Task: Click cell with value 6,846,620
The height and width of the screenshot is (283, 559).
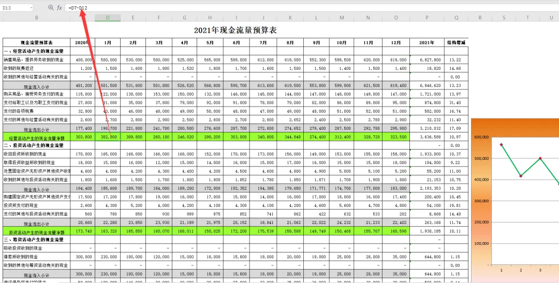Action: 426,85
